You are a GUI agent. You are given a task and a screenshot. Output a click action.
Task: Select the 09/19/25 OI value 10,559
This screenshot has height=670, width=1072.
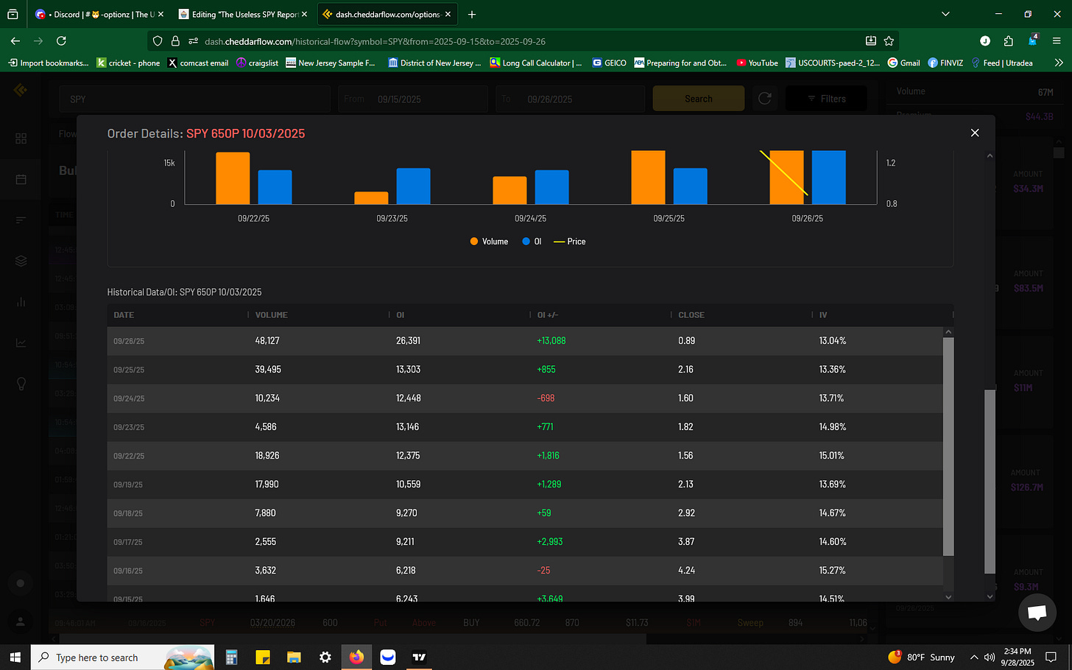pos(409,484)
